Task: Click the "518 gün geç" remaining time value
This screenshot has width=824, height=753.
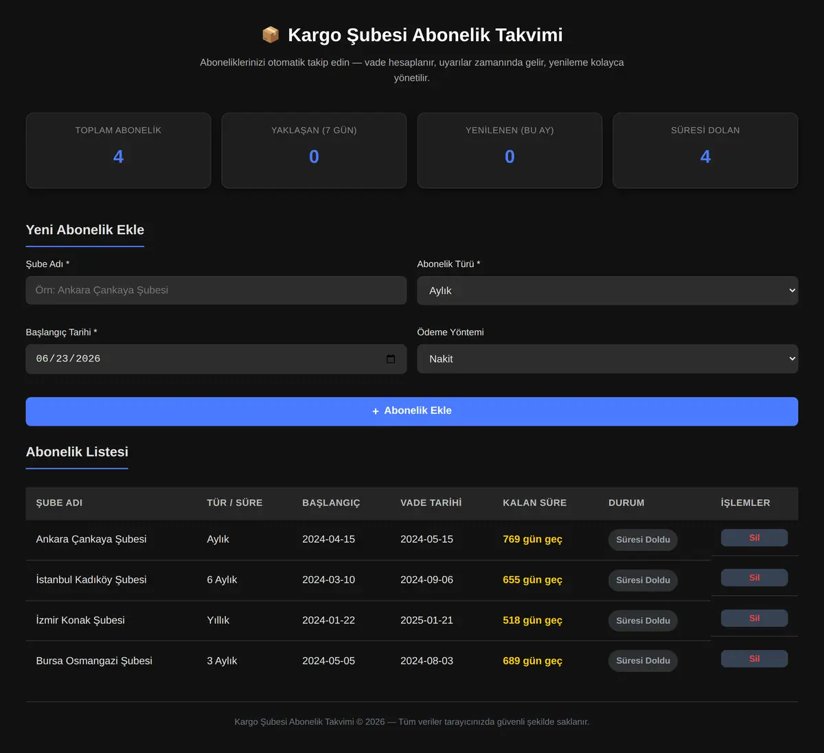Action: 532,621
